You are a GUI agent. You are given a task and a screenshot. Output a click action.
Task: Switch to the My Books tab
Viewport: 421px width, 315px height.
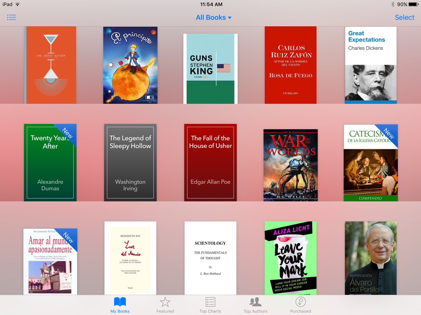[120, 305]
